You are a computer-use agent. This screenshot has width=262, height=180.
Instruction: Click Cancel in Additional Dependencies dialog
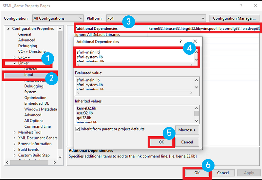click(x=187, y=142)
